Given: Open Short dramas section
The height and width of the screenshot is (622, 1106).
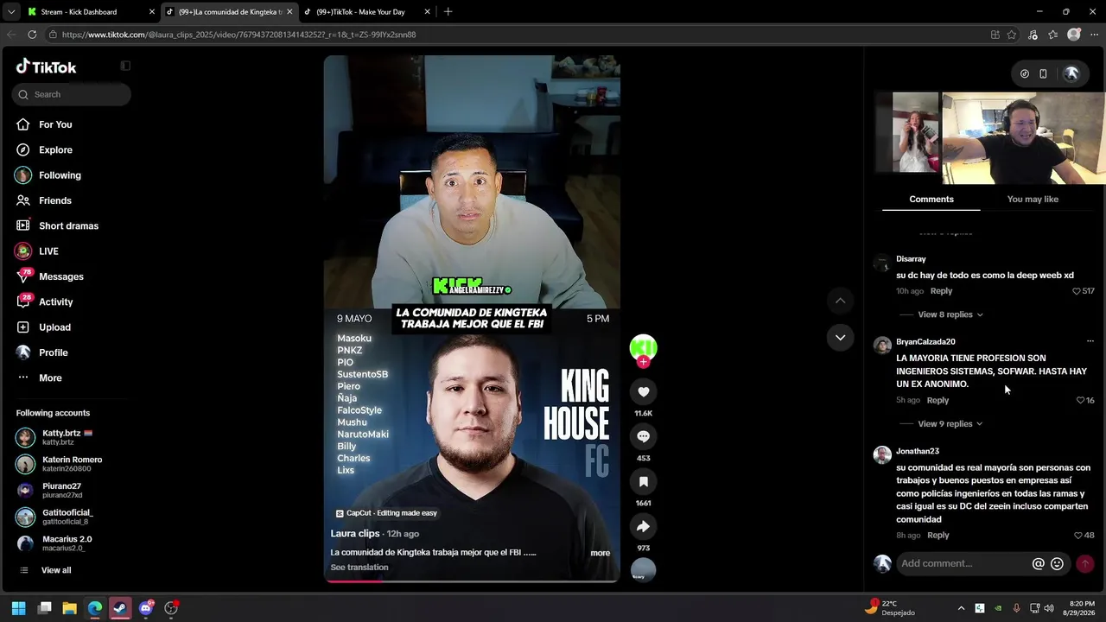Looking at the screenshot, I should (x=68, y=225).
